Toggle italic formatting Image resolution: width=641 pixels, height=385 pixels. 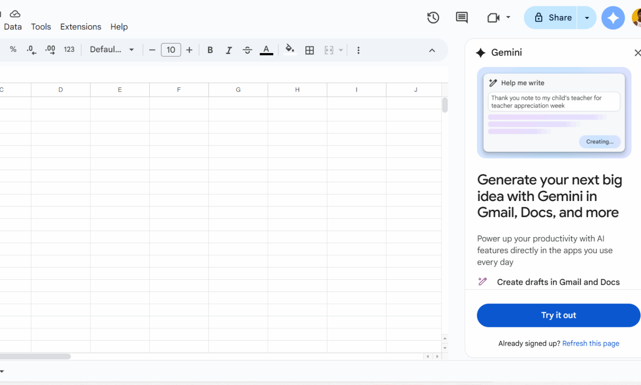point(228,49)
